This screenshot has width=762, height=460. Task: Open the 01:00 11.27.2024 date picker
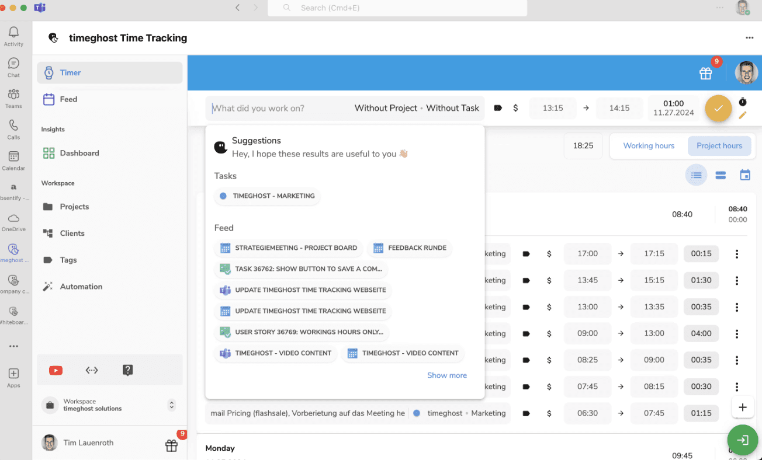tap(674, 108)
